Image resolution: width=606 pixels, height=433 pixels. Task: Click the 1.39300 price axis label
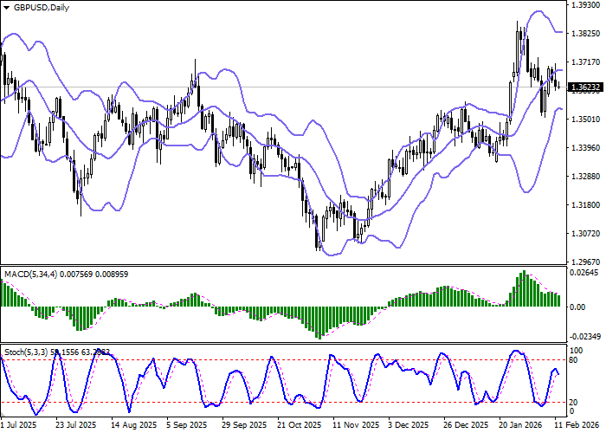[586, 4]
